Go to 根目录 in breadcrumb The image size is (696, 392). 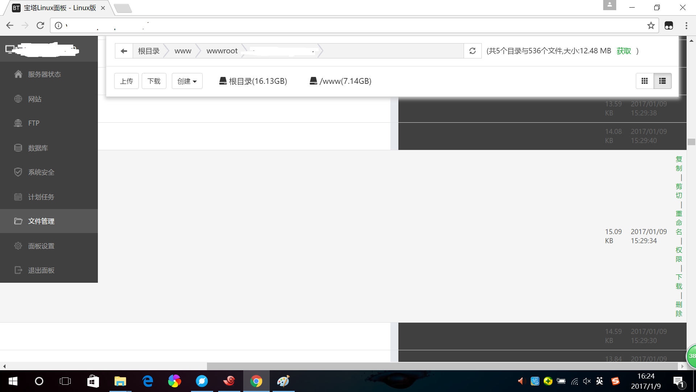pyautogui.click(x=149, y=51)
